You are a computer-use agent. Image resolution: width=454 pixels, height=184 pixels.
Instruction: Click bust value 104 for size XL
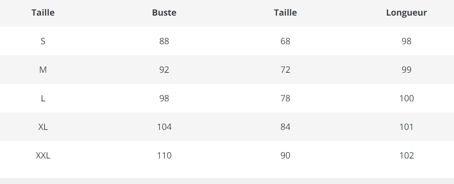[x=164, y=127]
